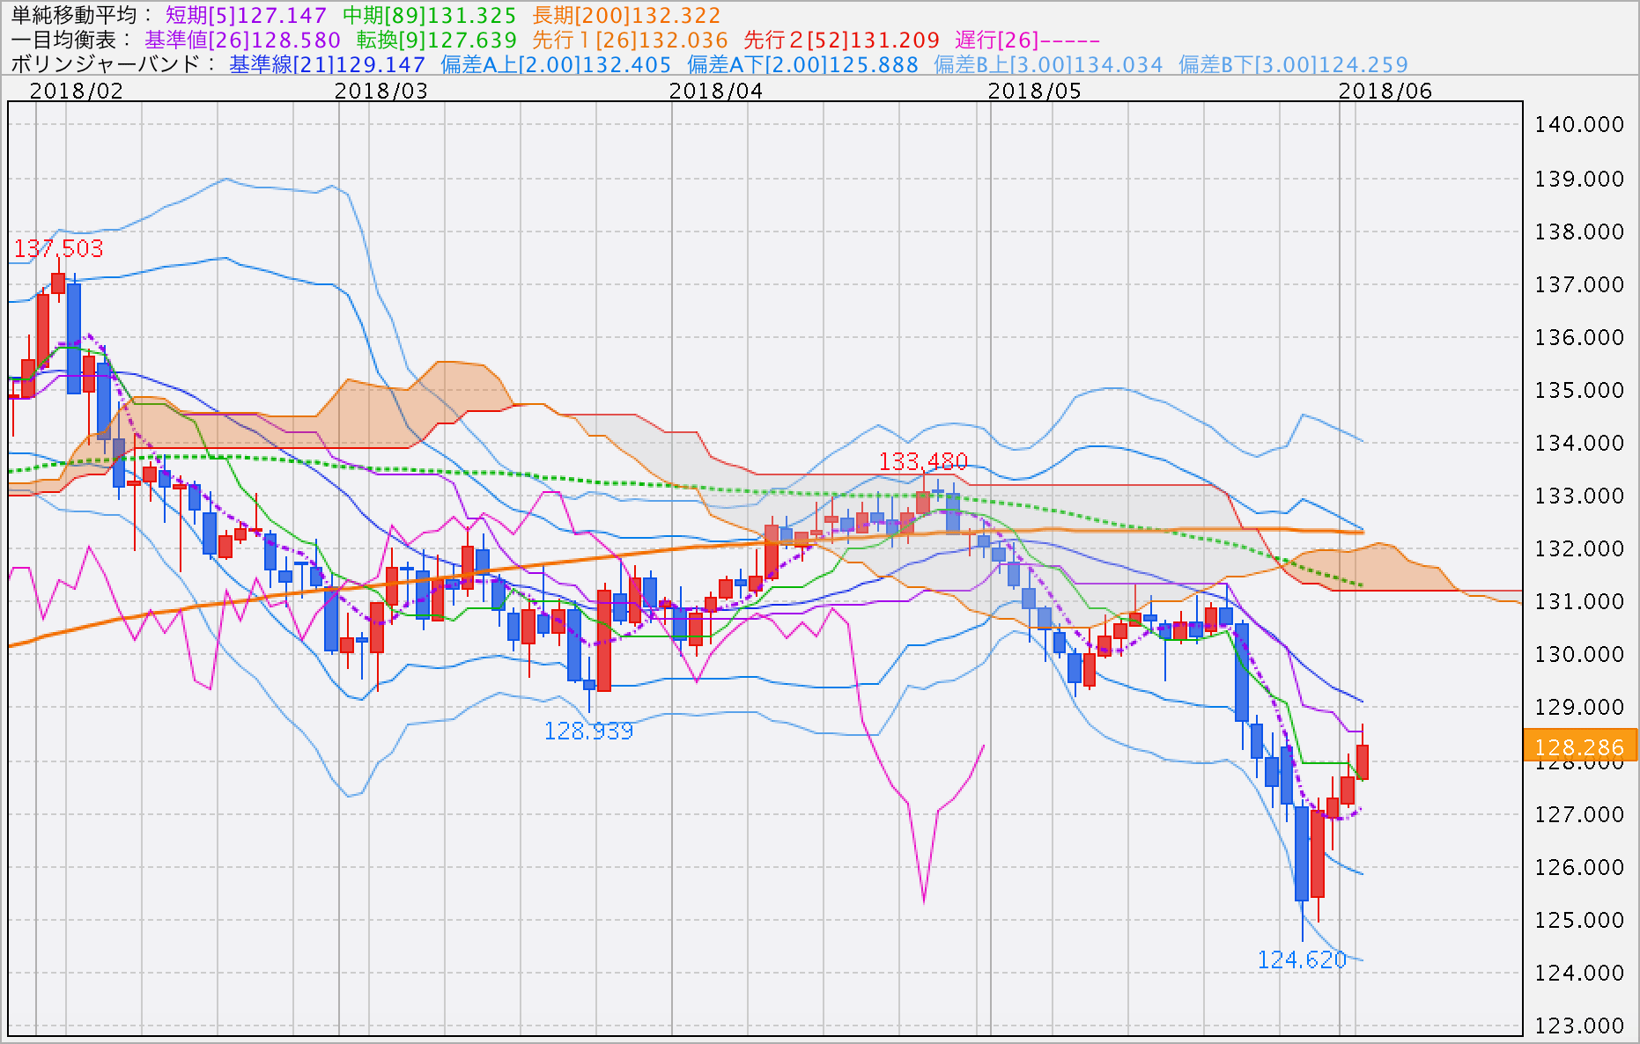1640x1044 pixels.
Task: Click the 130.000 price axis label
Action: click(x=1579, y=654)
